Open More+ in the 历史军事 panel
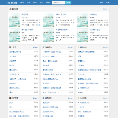The image size is (118, 118). click(x=35, y=98)
